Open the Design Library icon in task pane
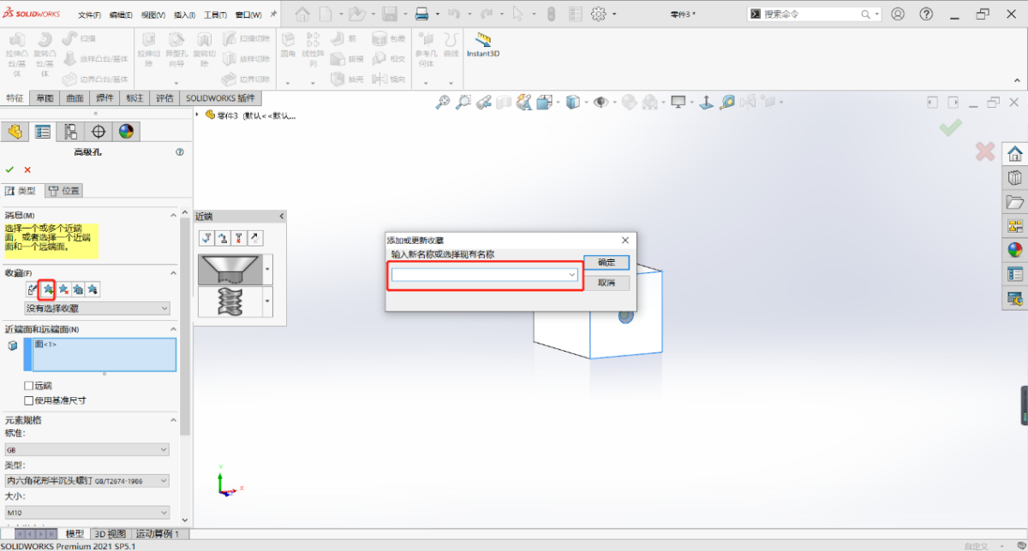Screen dimensions: 1028x551 click(x=1015, y=178)
